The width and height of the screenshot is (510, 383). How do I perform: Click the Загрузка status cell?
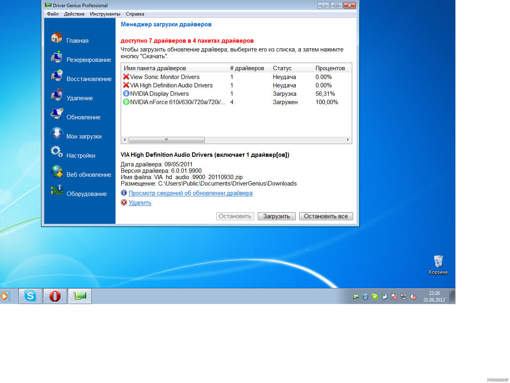(284, 94)
